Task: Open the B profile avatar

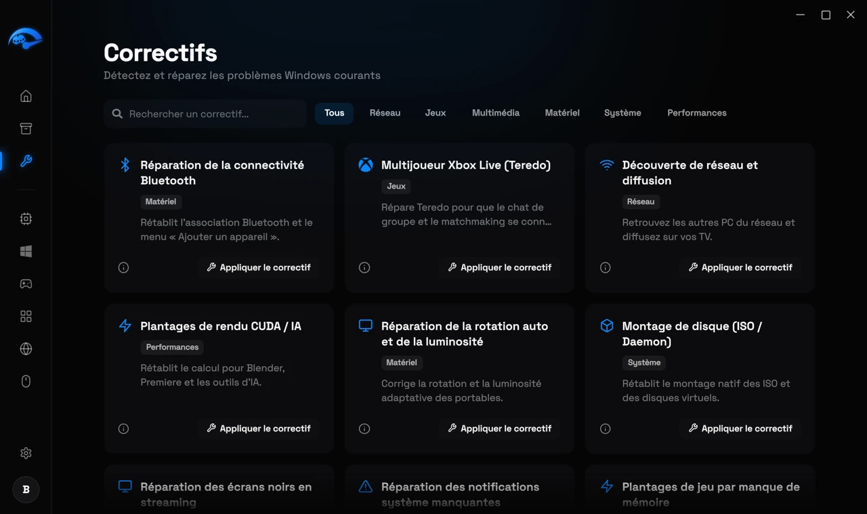Action: click(26, 490)
